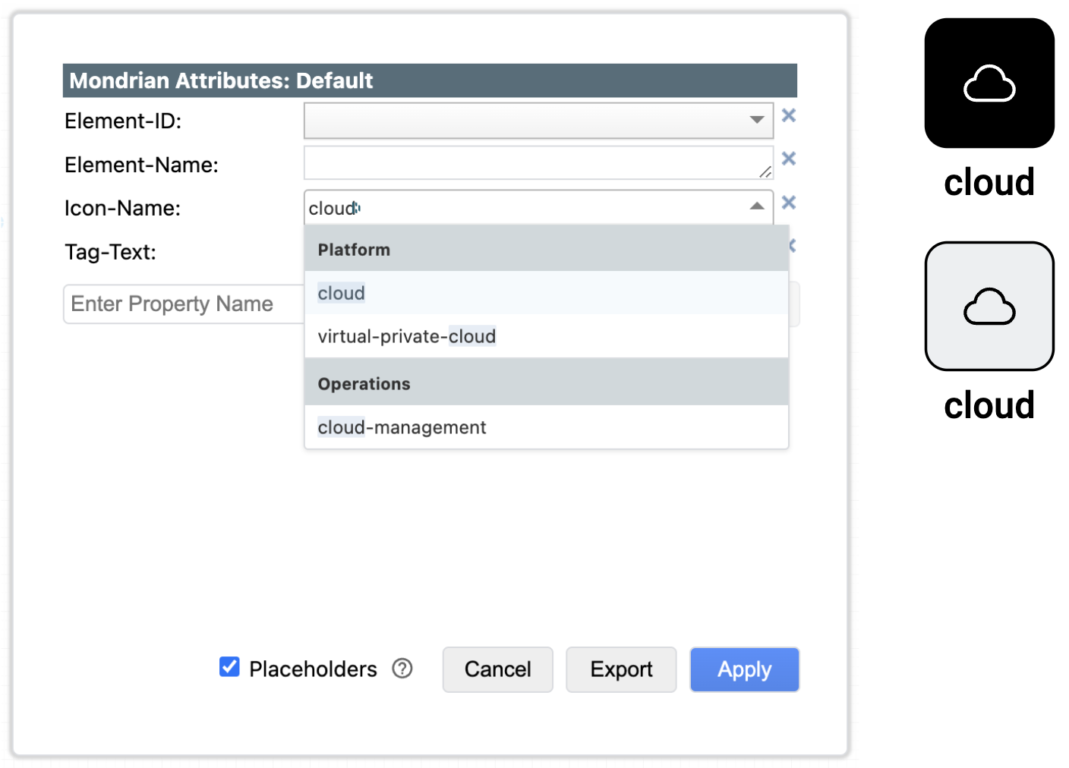Clear the Icon-Name attribute via its X icon

click(789, 203)
